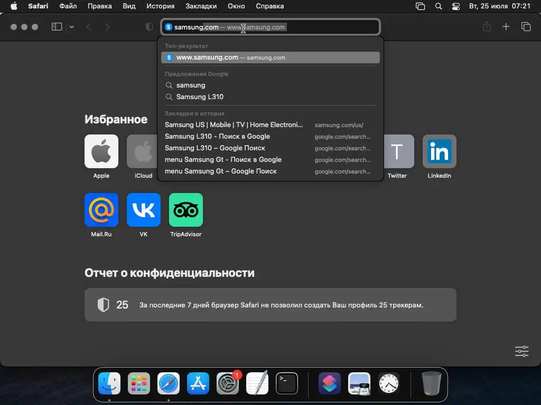Open Shortcuts app from the Dock
This screenshot has height=405, width=541.
pyautogui.click(x=330, y=383)
